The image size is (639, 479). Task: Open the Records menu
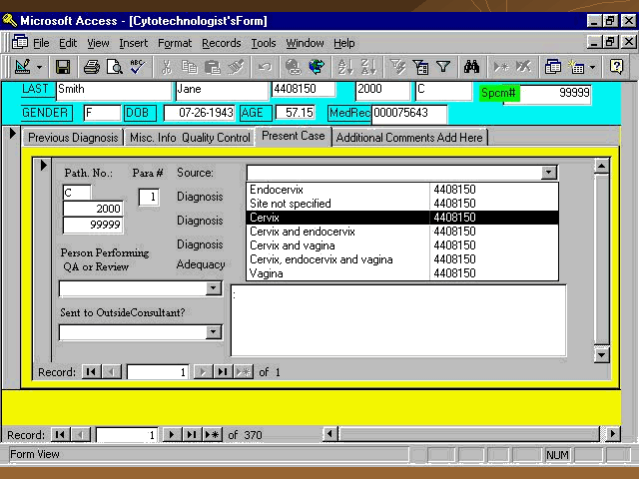(x=221, y=43)
